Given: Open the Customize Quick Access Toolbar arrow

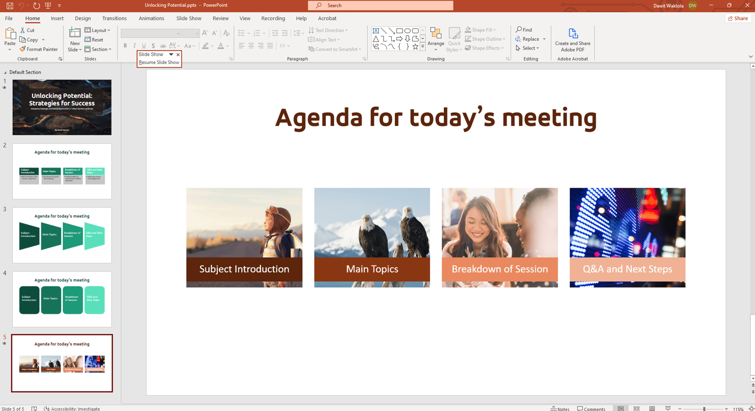Looking at the screenshot, I should pyautogui.click(x=59, y=5).
